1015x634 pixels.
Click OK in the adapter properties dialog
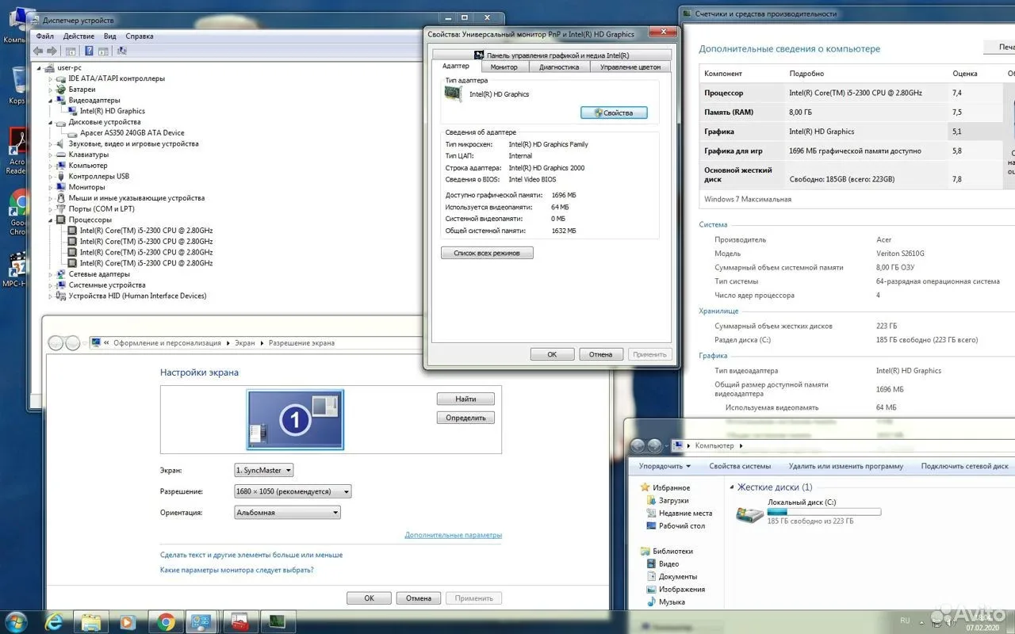click(552, 354)
